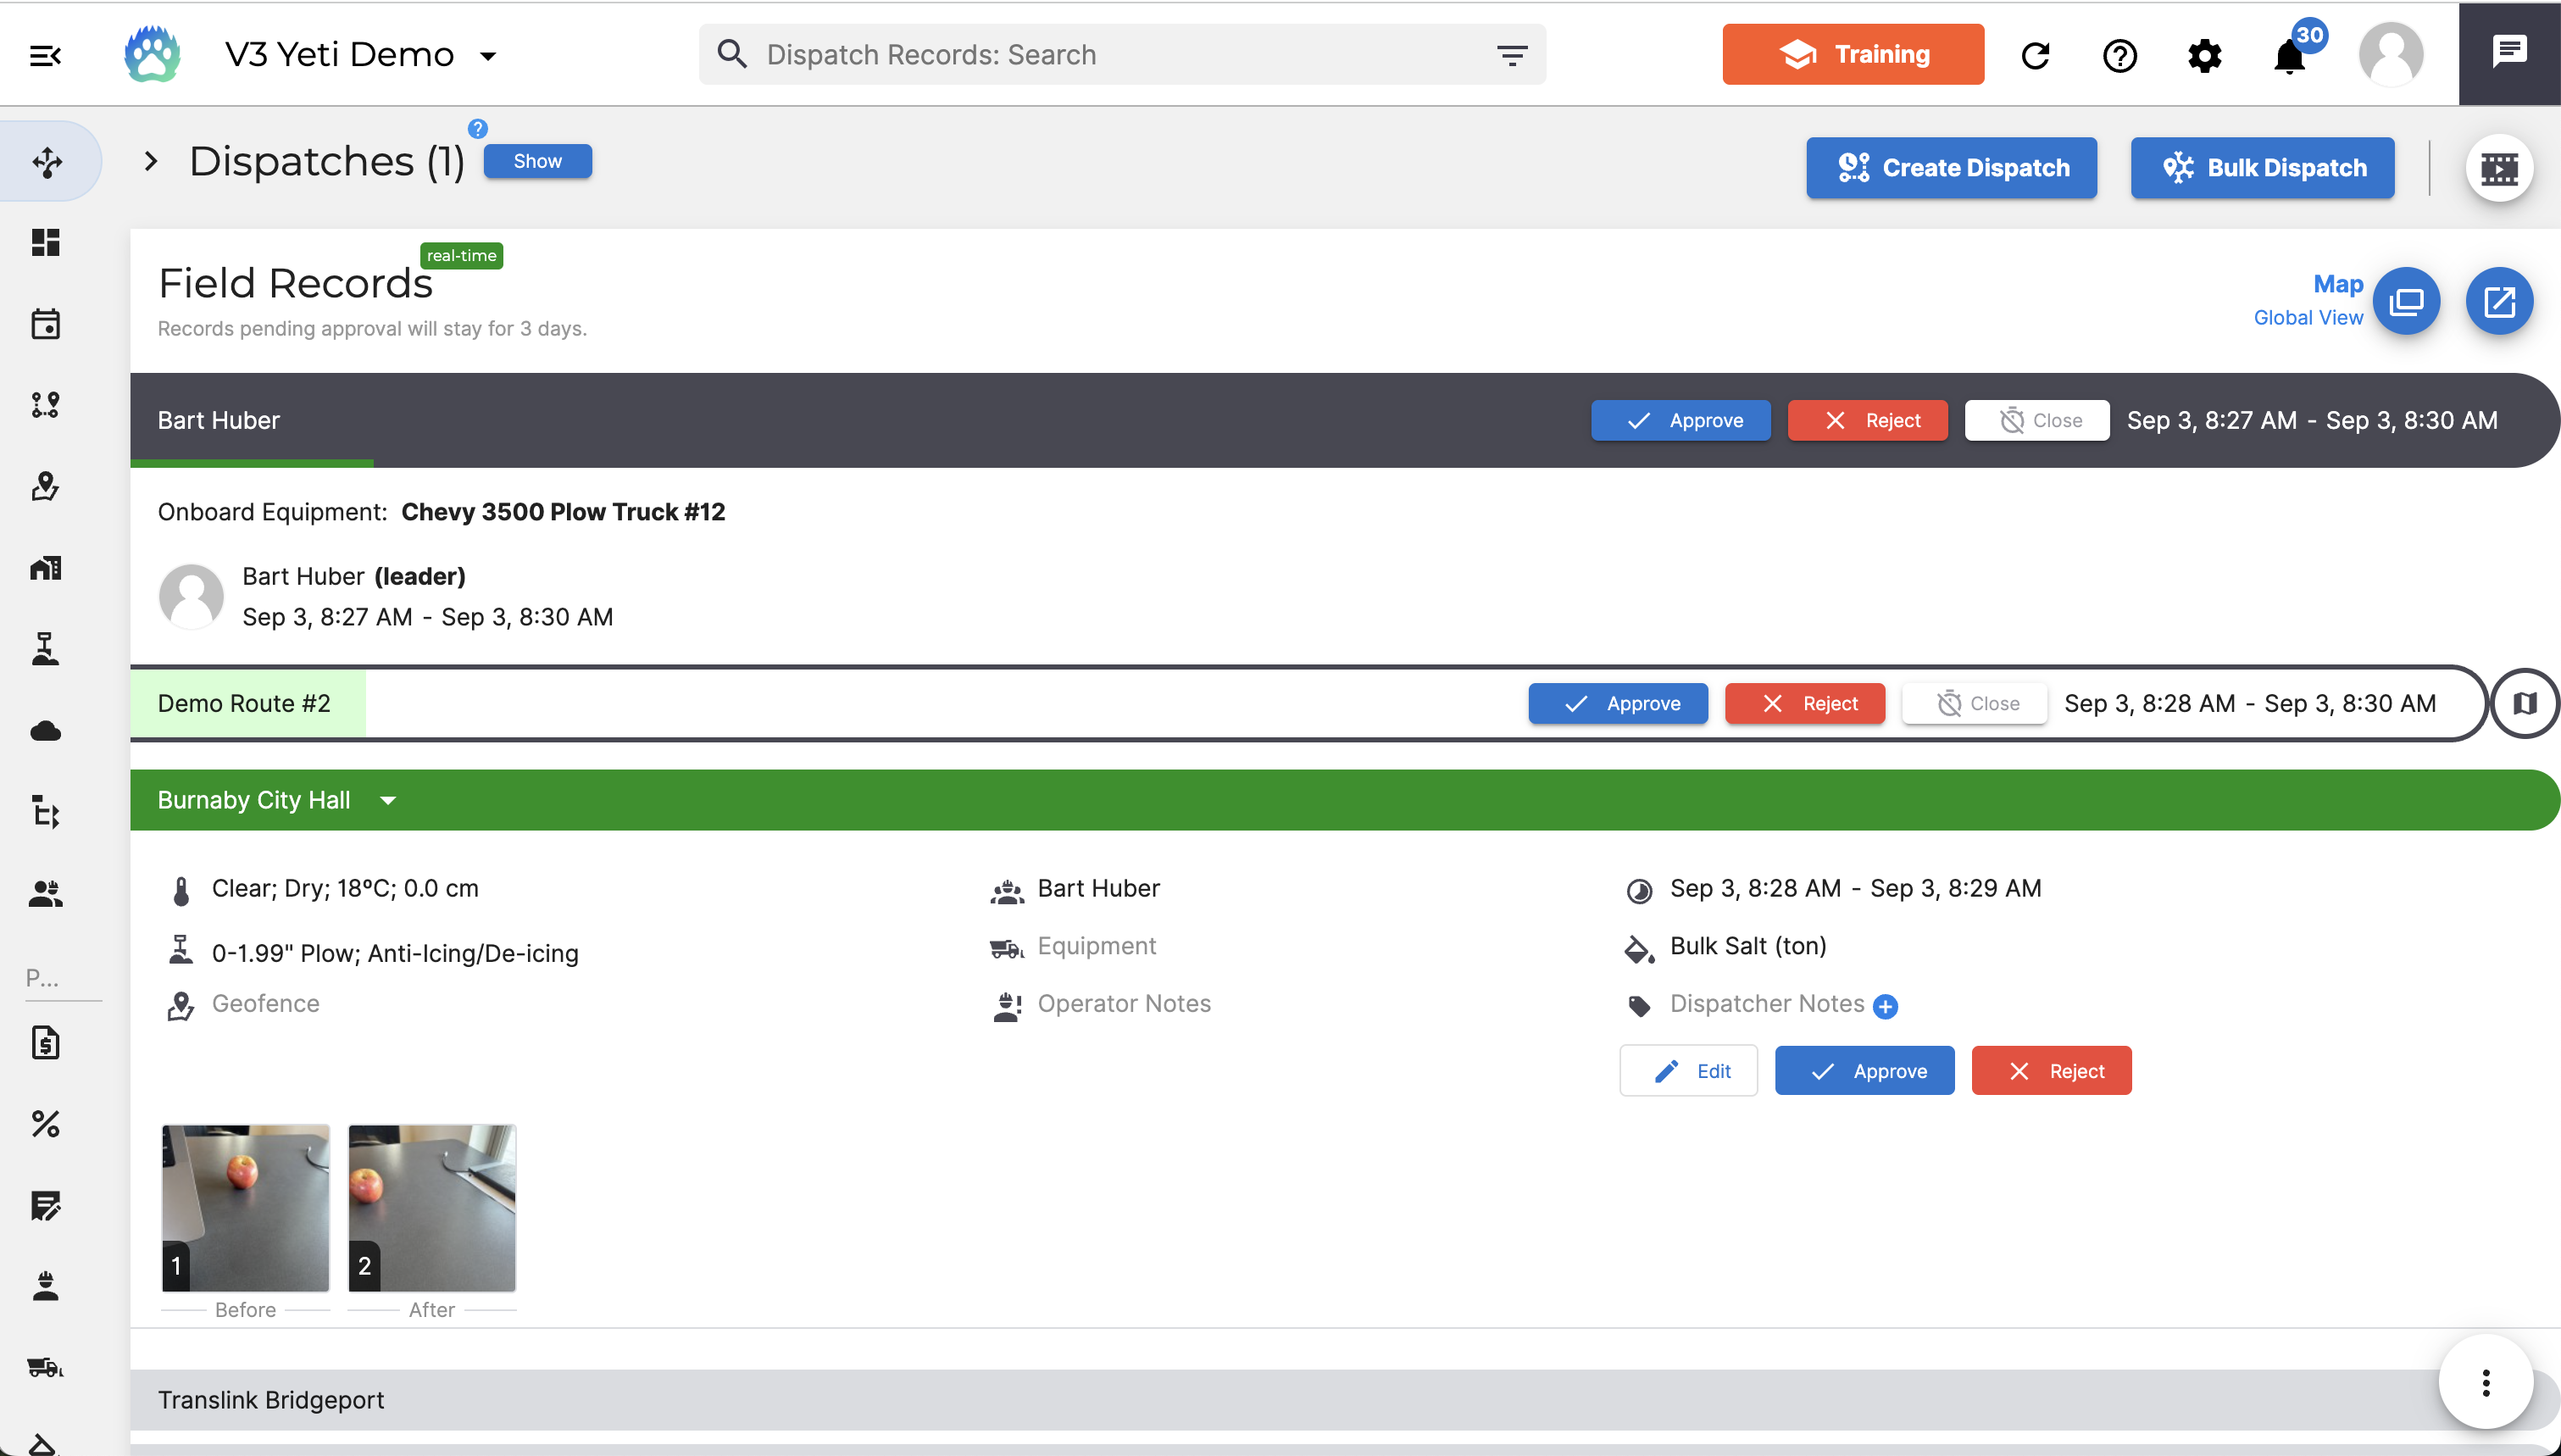Expand the Dispatches section chevron

click(151, 161)
